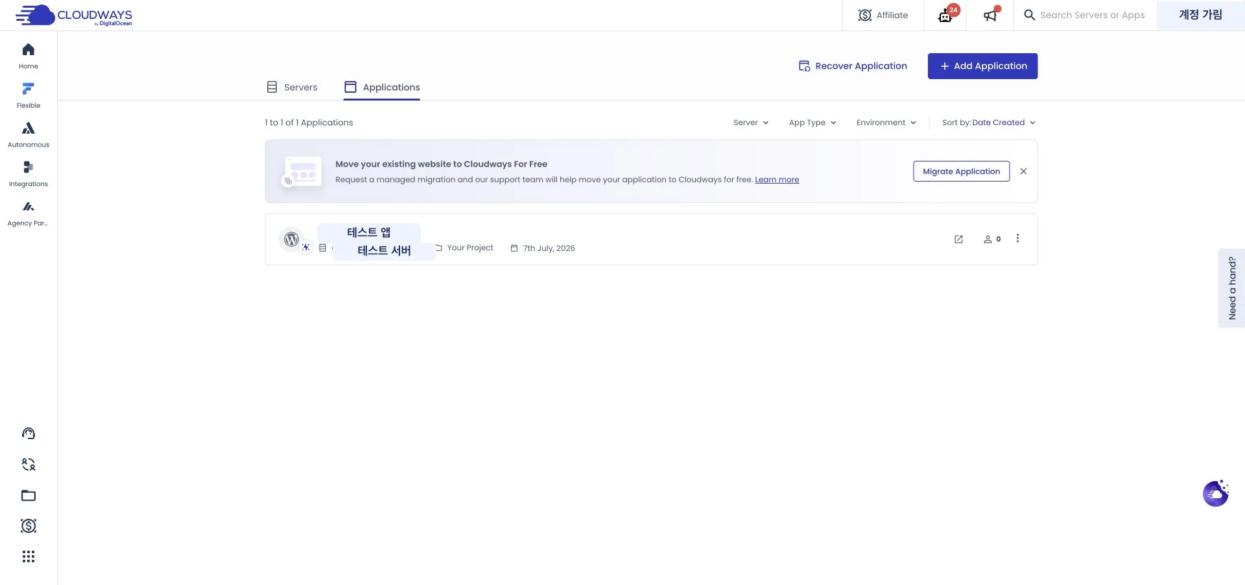Expand the App Type filter dropdown
This screenshot has width=1245, height=585.
812,123
